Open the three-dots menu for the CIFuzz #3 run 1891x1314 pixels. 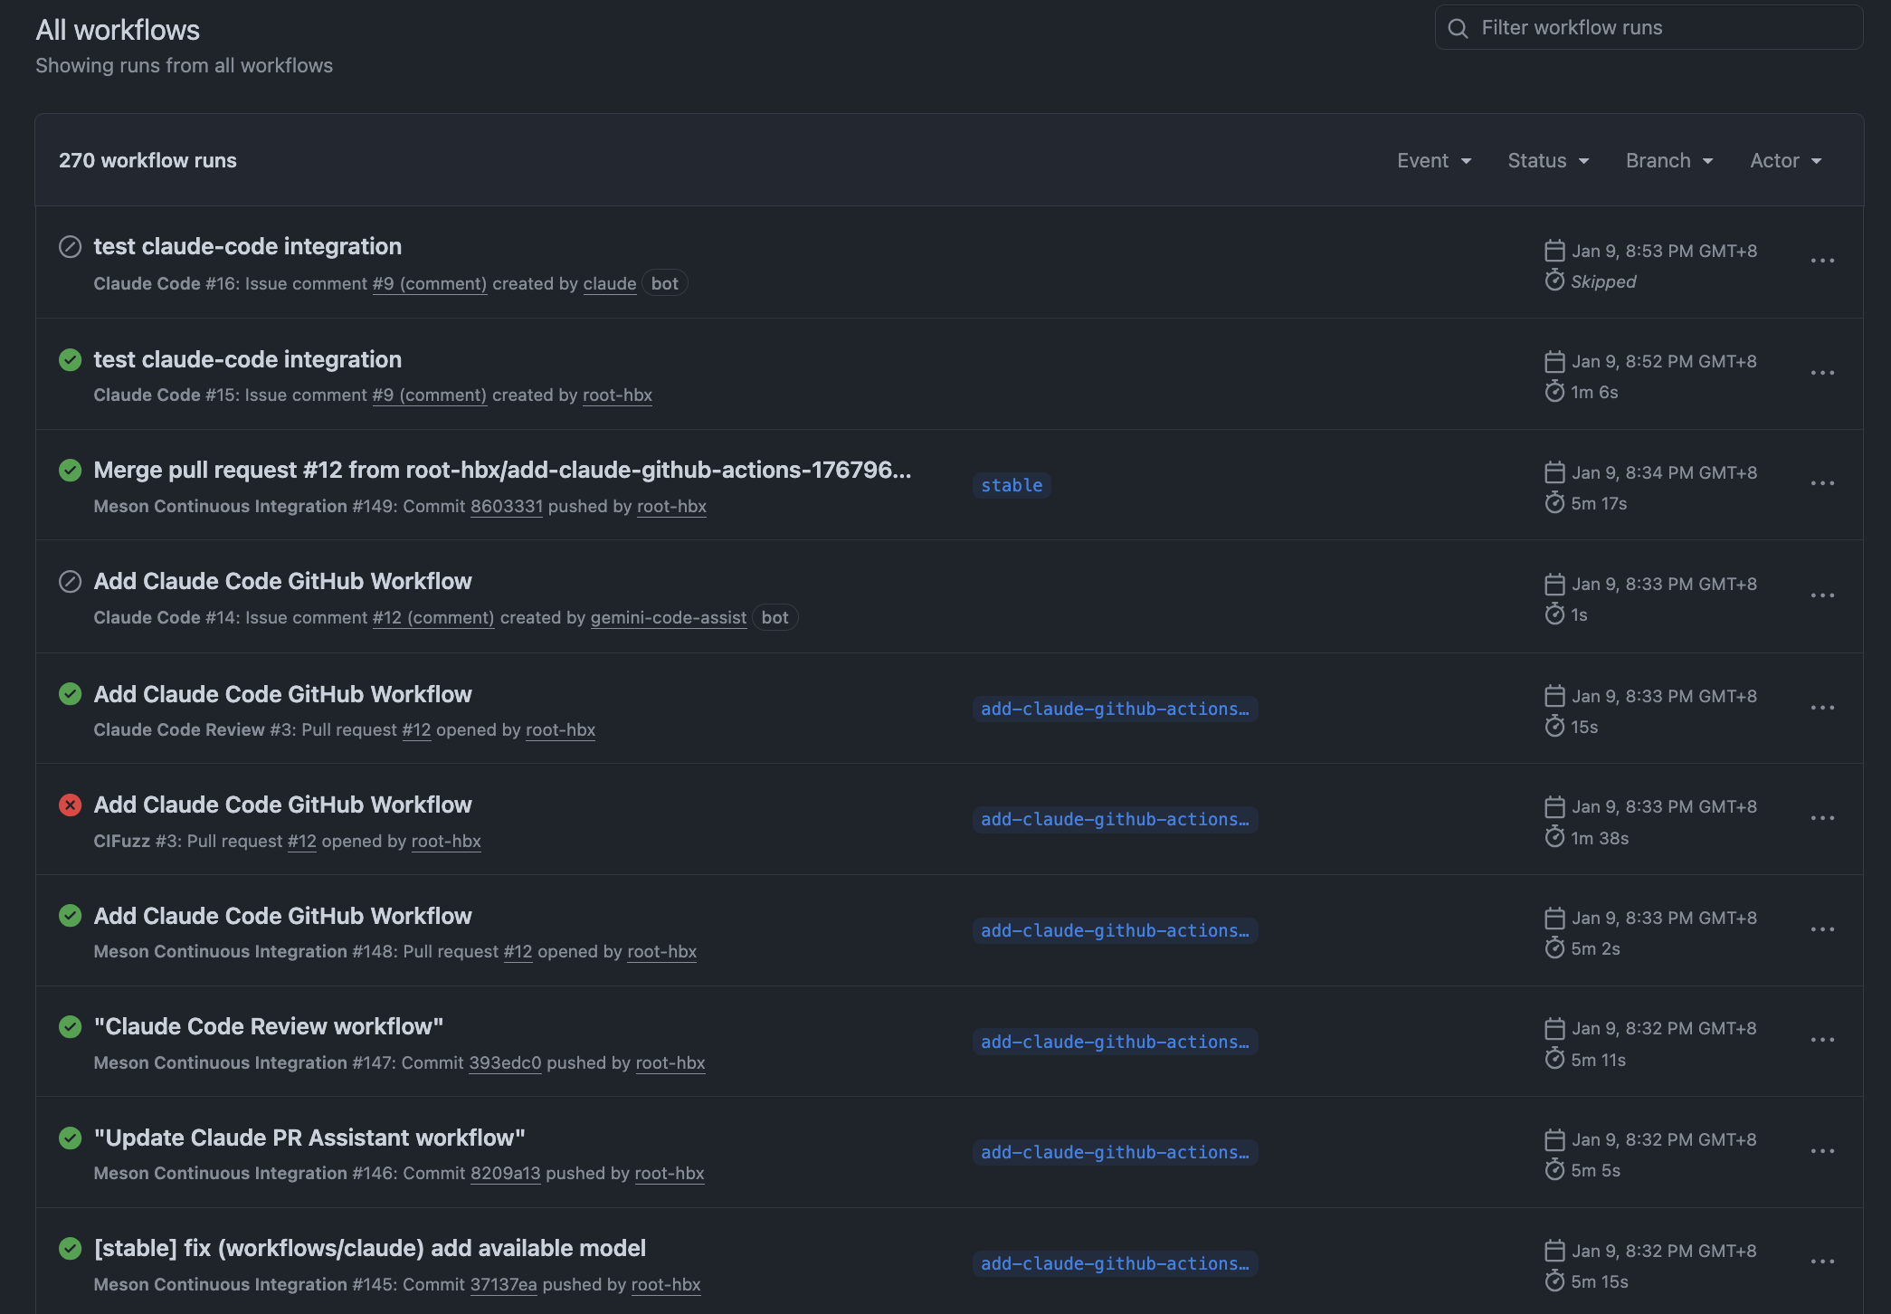coord(1822,818)
